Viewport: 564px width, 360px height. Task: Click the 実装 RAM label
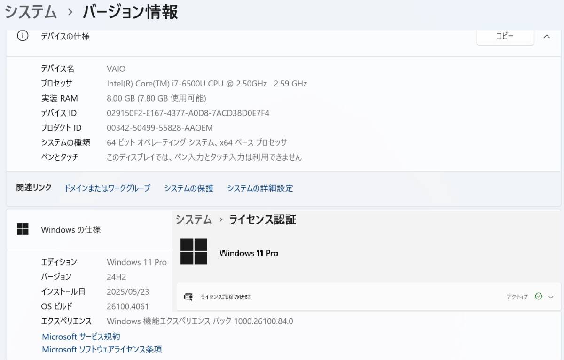[x=59, y=98]
